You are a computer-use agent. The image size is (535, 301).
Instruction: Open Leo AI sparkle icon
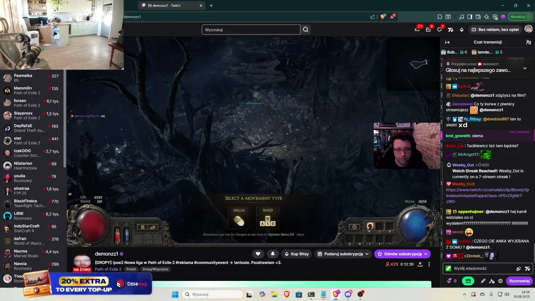click(487, 17)
